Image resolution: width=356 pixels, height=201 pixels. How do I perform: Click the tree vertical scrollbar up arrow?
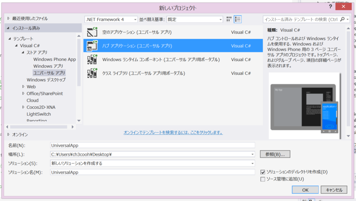pos(79,36)
